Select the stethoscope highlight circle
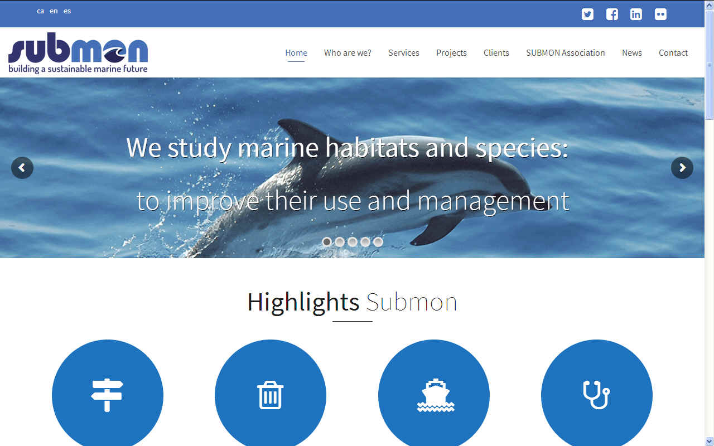The width and height of the screenshot is (714, 446). [x=597, y=395]
